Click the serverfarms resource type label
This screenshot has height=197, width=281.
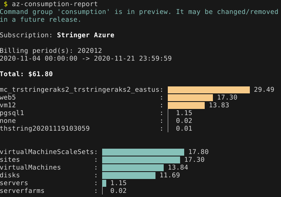[x=22, y=191]
